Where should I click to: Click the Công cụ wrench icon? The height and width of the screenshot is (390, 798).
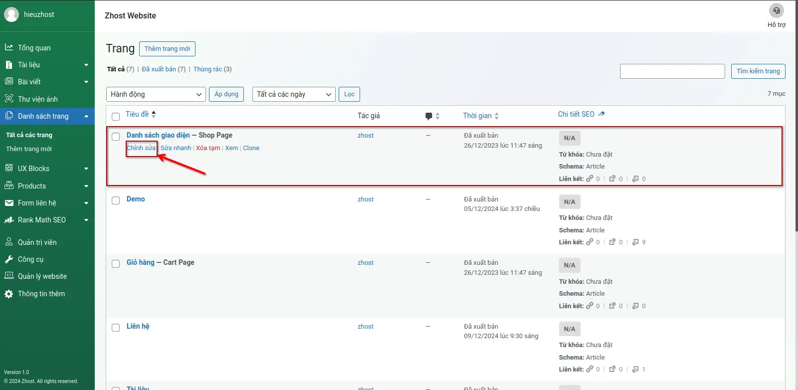(9, 259)
